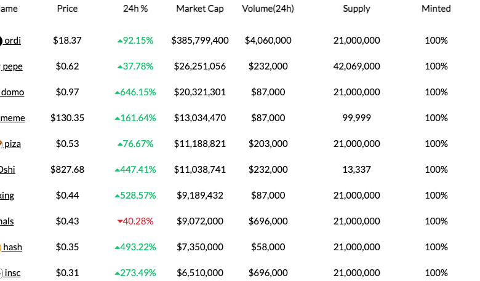Click the piza token icon
Viewport: 480px width, 281px height.
(x=1, y=144)
